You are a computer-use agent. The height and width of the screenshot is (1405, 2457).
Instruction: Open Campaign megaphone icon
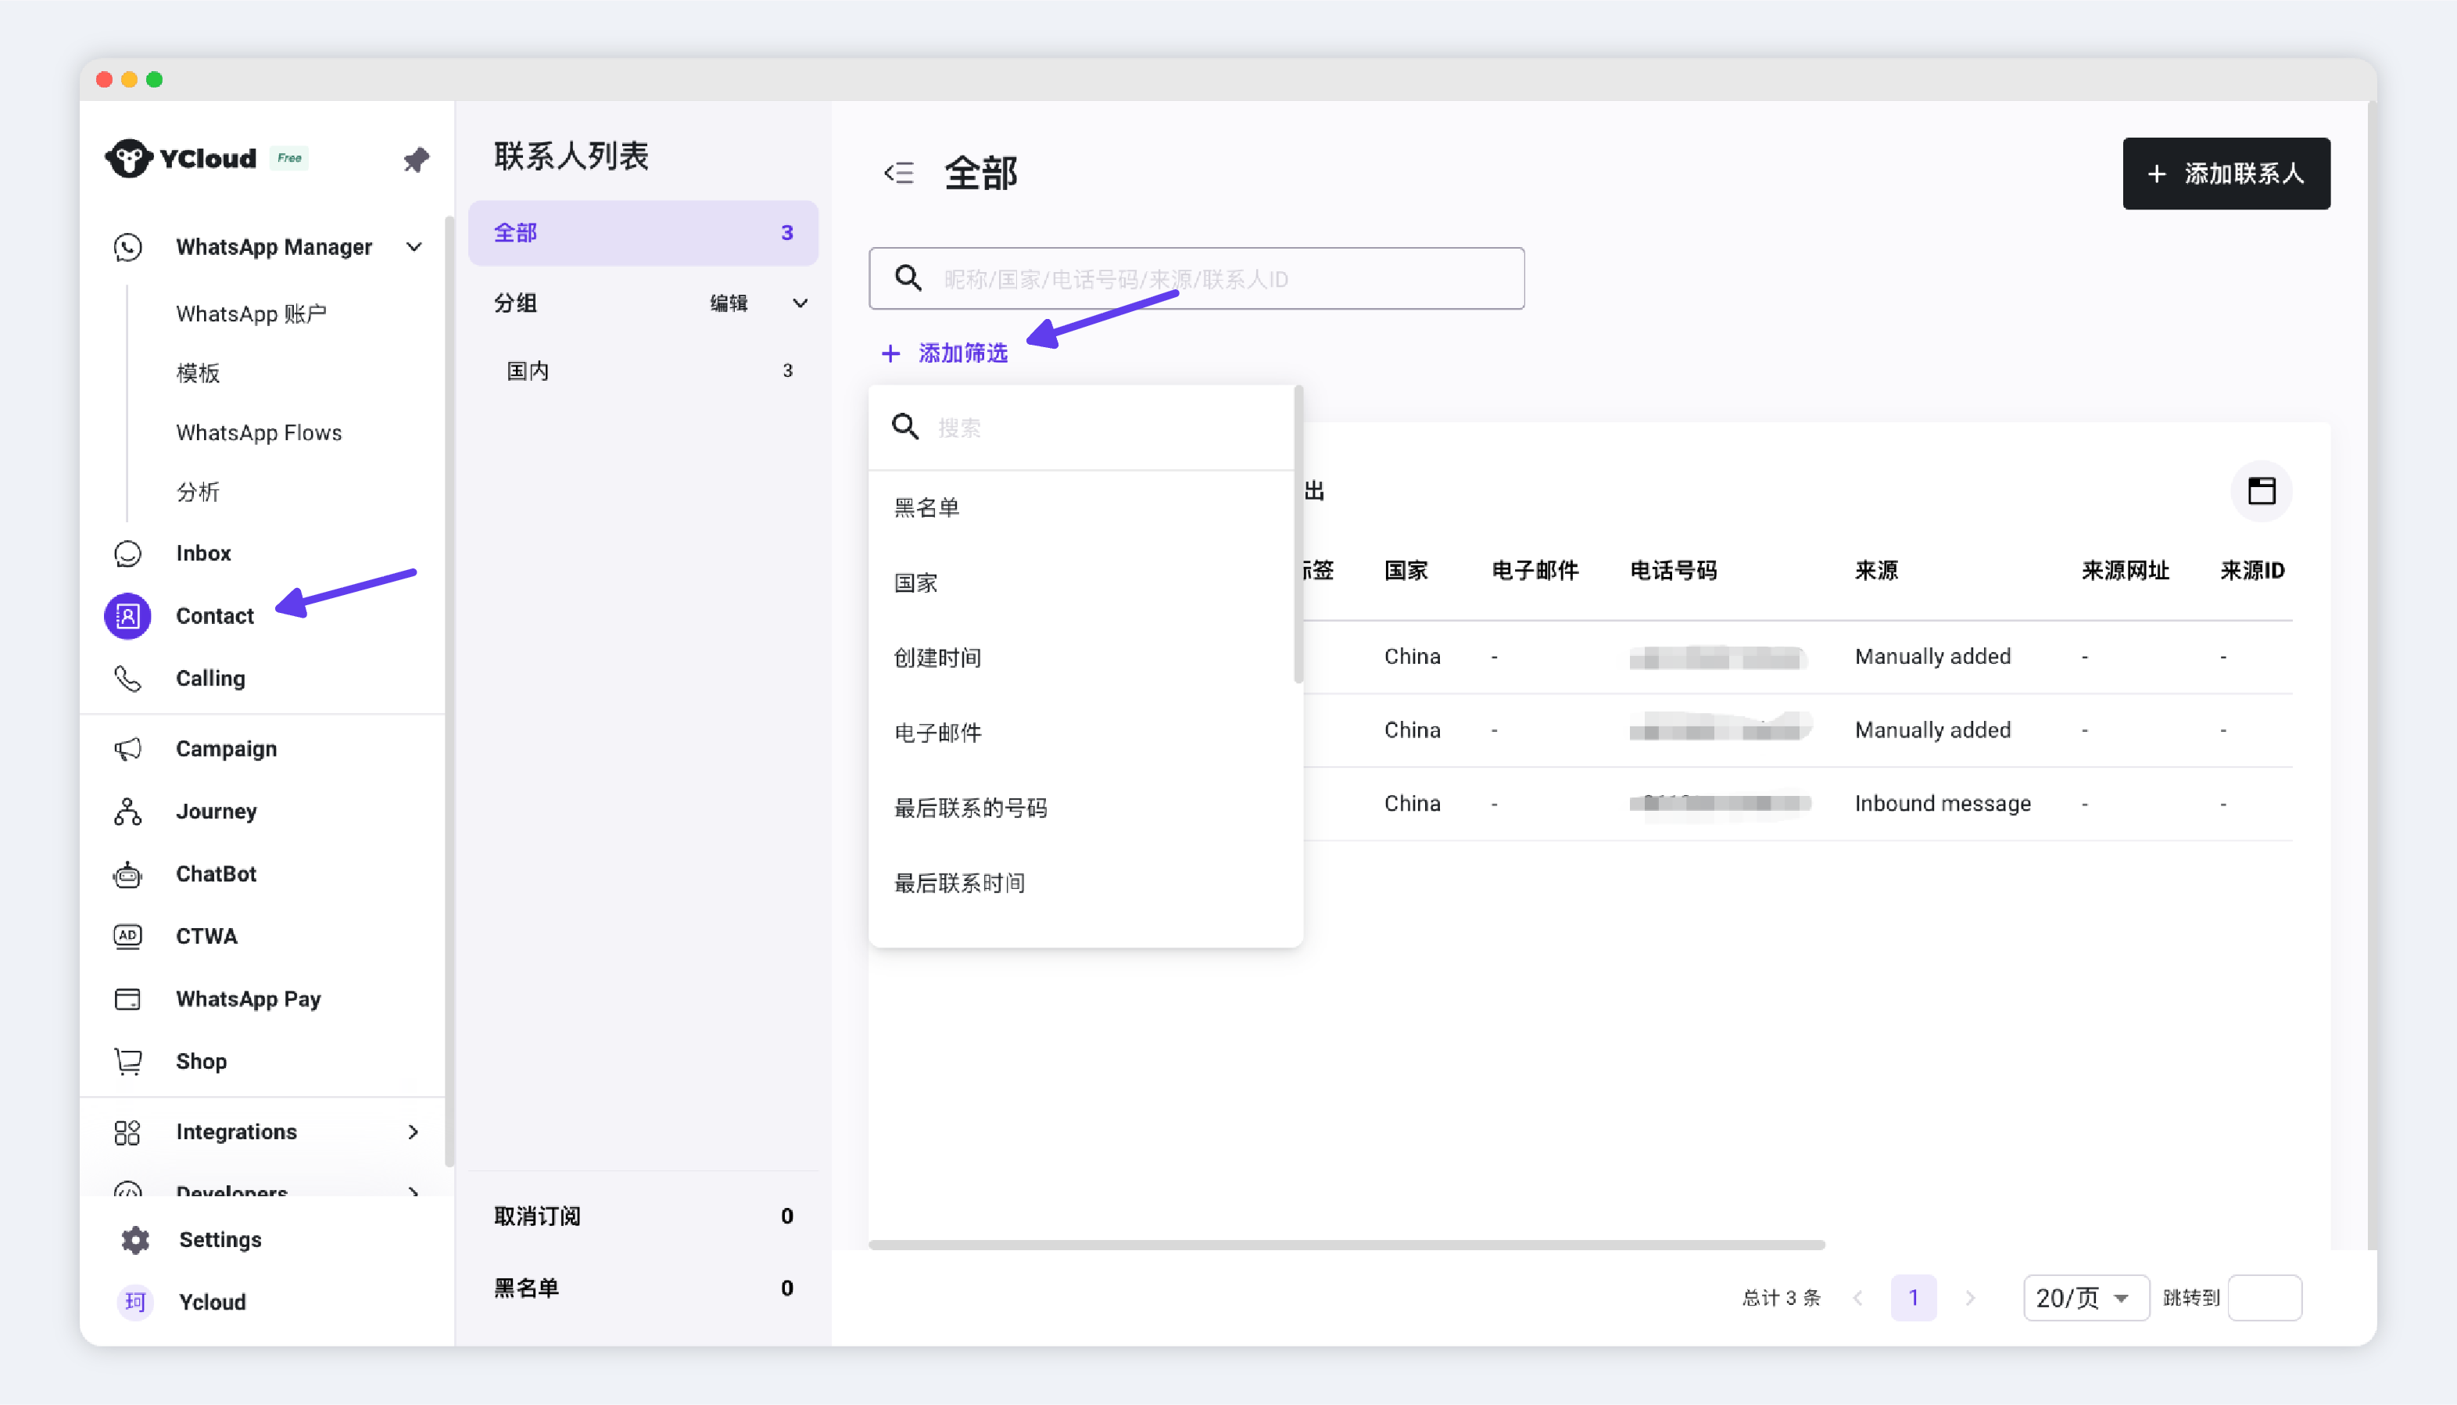127,749
